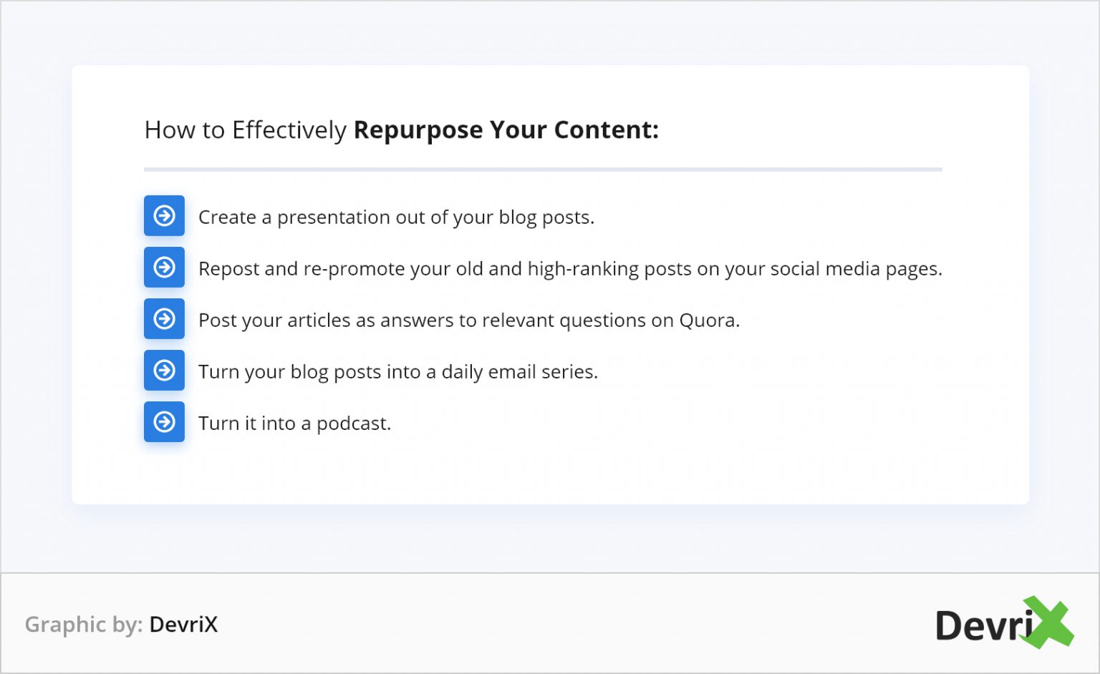The height and width of the screenshot is (674, 1100).
Task: Click the divider line under the heading
Action: pyautogui.click(x=543, y=170)
